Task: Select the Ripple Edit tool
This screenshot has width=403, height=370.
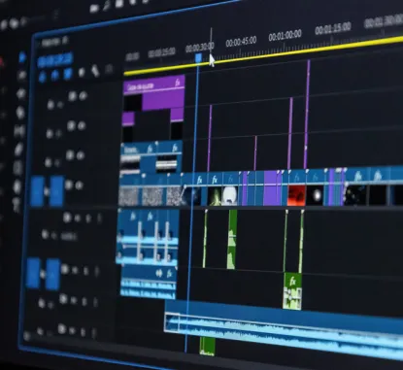Action: [20, 94]
